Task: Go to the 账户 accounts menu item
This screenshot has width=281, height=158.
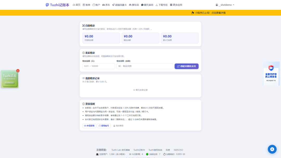Action: click(x=96, y=5)
